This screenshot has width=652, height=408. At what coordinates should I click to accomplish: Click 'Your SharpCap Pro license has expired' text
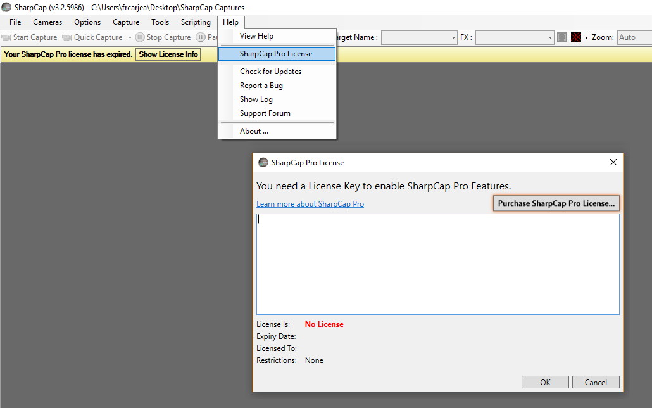point(68,54)
